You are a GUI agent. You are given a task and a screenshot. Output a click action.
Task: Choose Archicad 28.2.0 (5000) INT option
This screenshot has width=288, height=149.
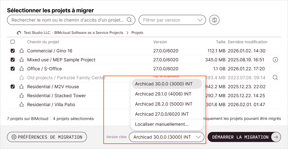[x=167, y=104]
